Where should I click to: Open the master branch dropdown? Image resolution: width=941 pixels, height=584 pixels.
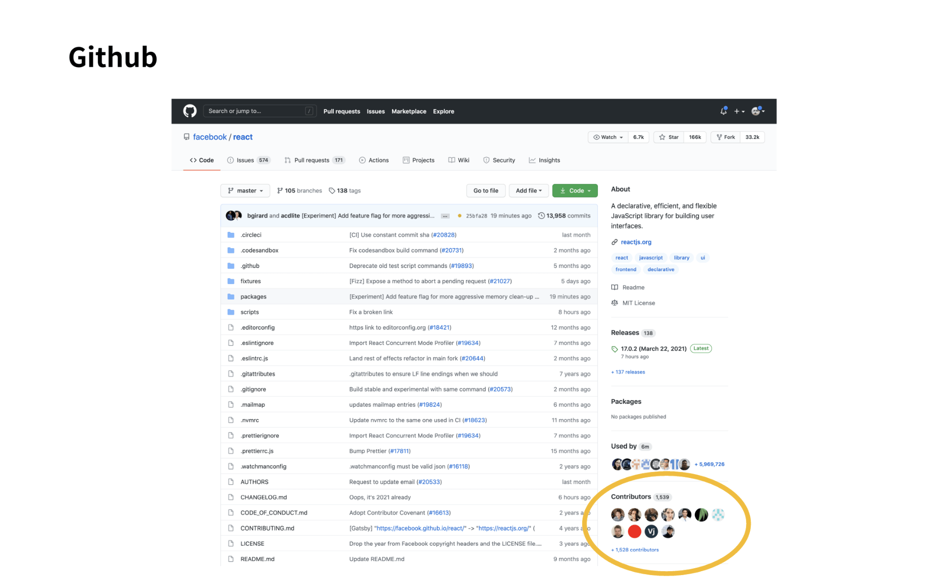pos(245,191)
